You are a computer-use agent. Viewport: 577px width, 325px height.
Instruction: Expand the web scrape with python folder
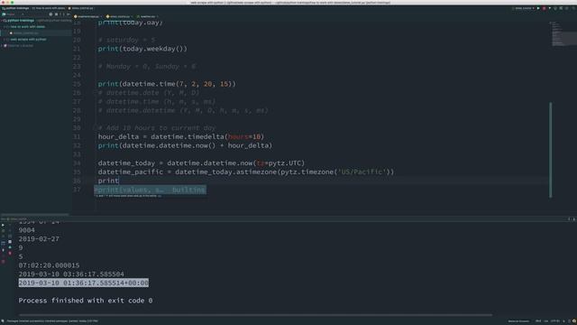point(5,40)
